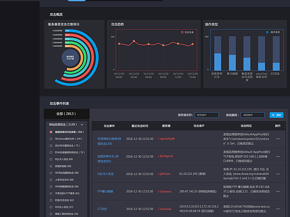Click the center circle of ranking donut chart

70,58
